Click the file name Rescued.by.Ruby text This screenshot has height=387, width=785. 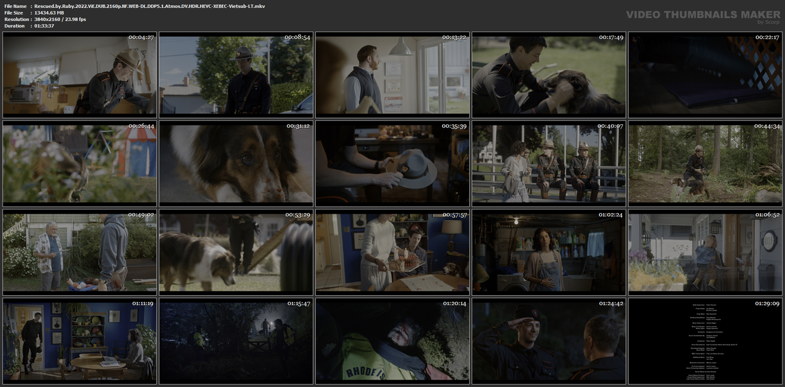[x=150, y=6]
